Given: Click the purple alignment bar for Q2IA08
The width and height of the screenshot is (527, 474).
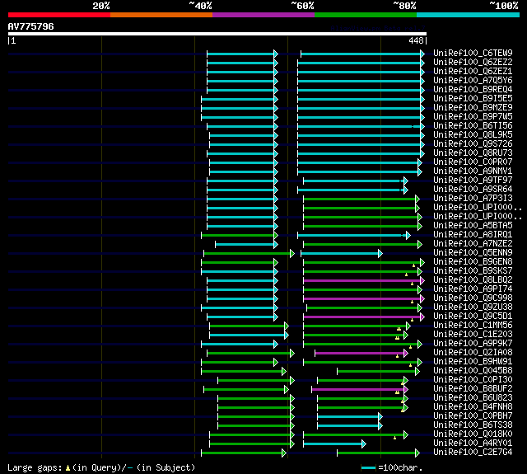Looking at the screenshot, I should pos(360,353).
